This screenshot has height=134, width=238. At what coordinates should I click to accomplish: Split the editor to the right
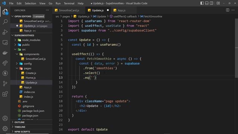pyautogui.click(x=228, y=10)
